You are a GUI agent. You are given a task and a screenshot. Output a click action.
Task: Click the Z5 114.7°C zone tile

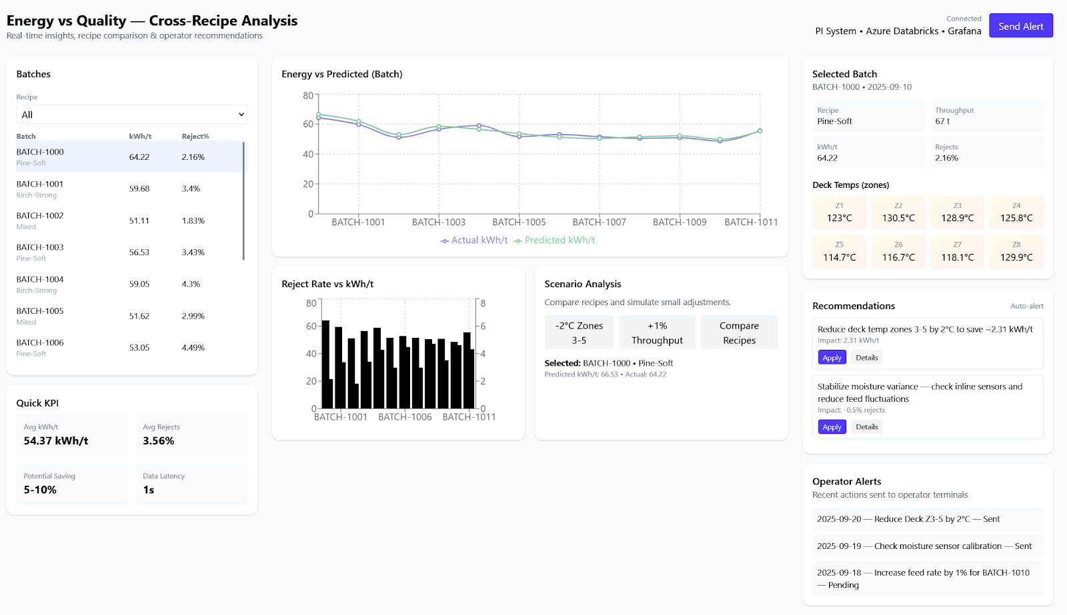pyautogui.click(x=840, y=251)
